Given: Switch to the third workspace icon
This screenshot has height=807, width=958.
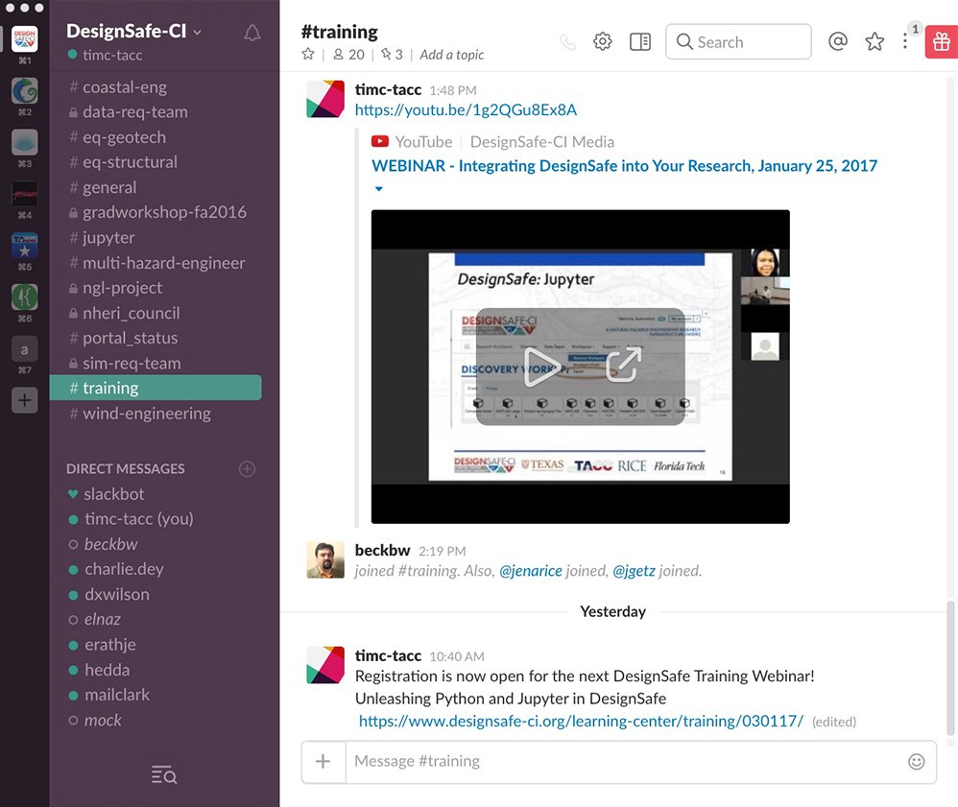Looking at the screenshot, I should click(x=24, y=142).
